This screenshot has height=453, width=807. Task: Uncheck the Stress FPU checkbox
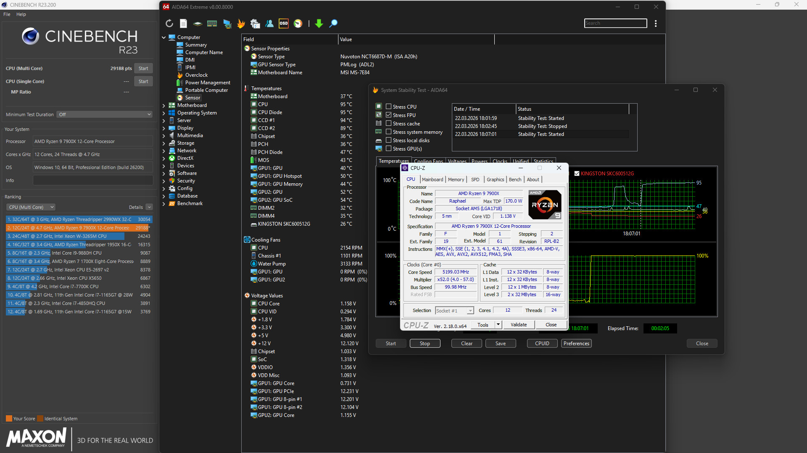pyautogui.click(x=388, y=115)
